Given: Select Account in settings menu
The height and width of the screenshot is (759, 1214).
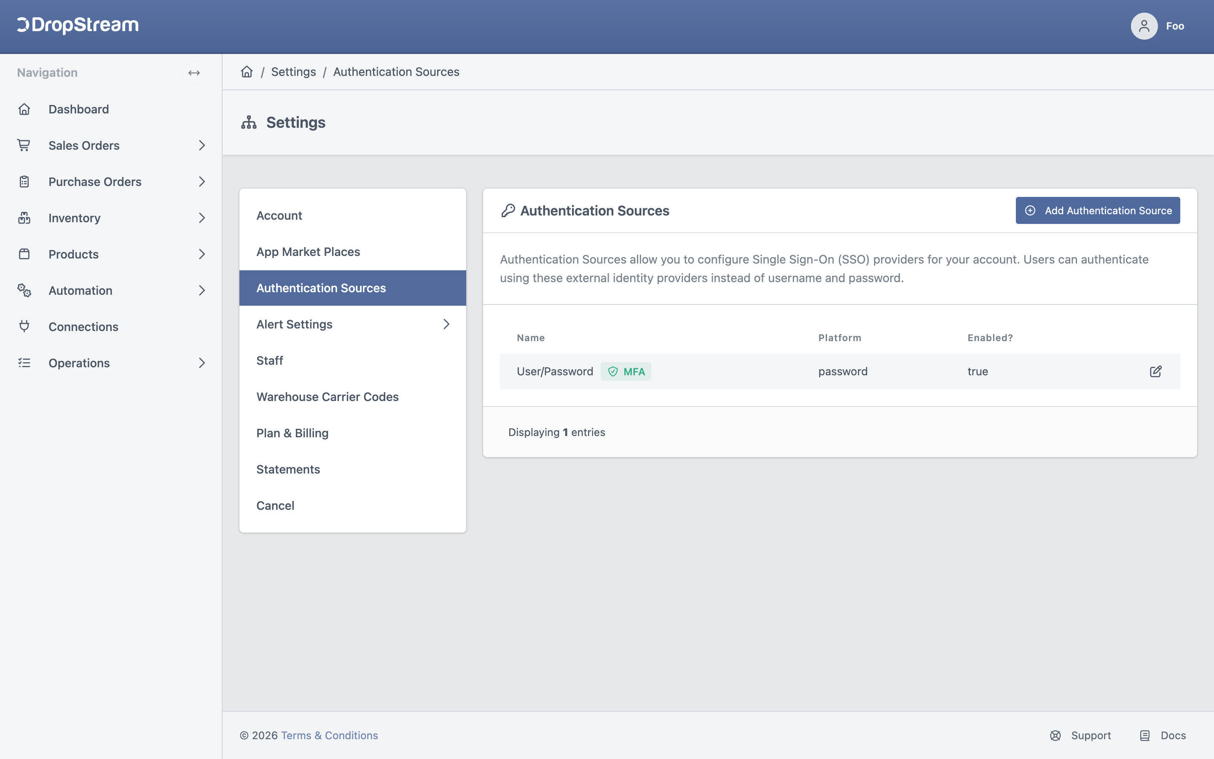Looking at the screenshot, I should click(353, 215).
